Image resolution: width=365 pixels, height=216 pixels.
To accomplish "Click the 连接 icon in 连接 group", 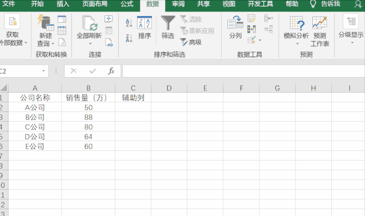I will pos(109,19).
